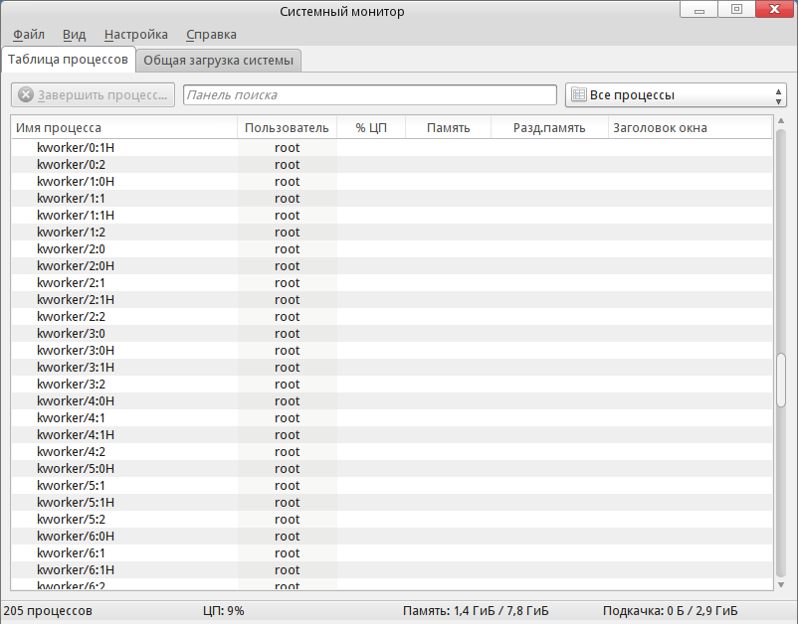Image resolution: width=798 pixels, height=624 pixels.
Task: Click the process list scrollbar thumb
Action: (781, 381)
